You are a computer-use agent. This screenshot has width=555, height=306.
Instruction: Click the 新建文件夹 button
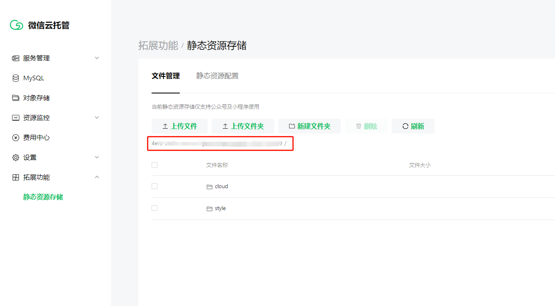[309, 126]
